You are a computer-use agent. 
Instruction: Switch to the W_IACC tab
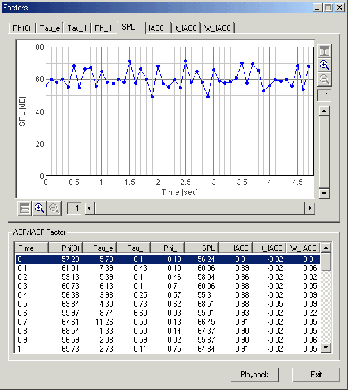point(218,28)
